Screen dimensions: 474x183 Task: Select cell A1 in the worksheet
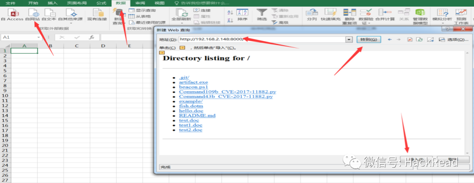coord(24,51)
